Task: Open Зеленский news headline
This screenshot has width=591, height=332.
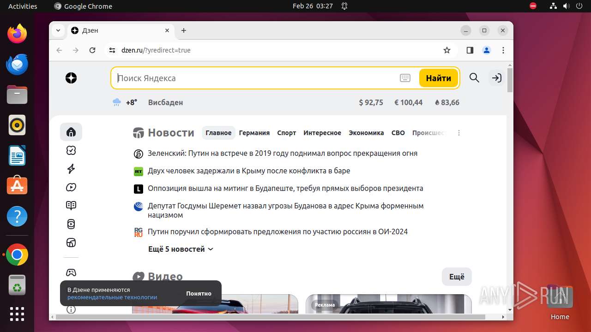Action: [283, 153]
